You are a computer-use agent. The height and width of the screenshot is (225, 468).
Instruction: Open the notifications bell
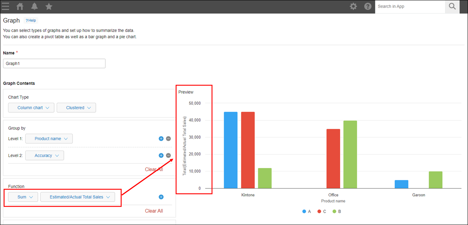(34, 6)
